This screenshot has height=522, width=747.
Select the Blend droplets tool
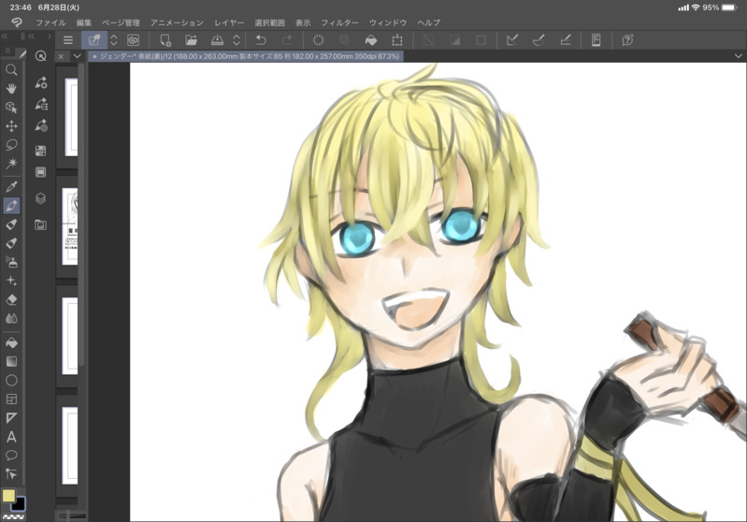[x=11, y=318]
